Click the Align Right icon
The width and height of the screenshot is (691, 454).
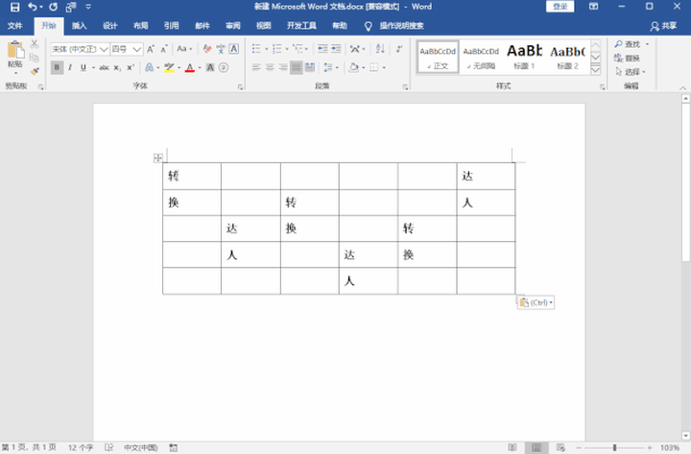pos(283,67)
